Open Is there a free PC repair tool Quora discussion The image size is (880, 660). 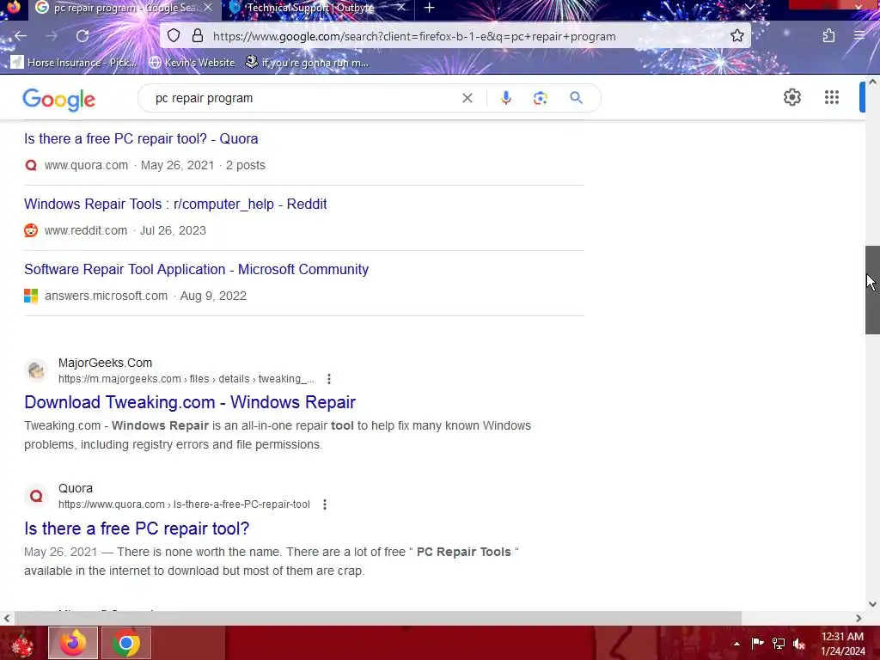pyautogui.click(x=141, y=138)
